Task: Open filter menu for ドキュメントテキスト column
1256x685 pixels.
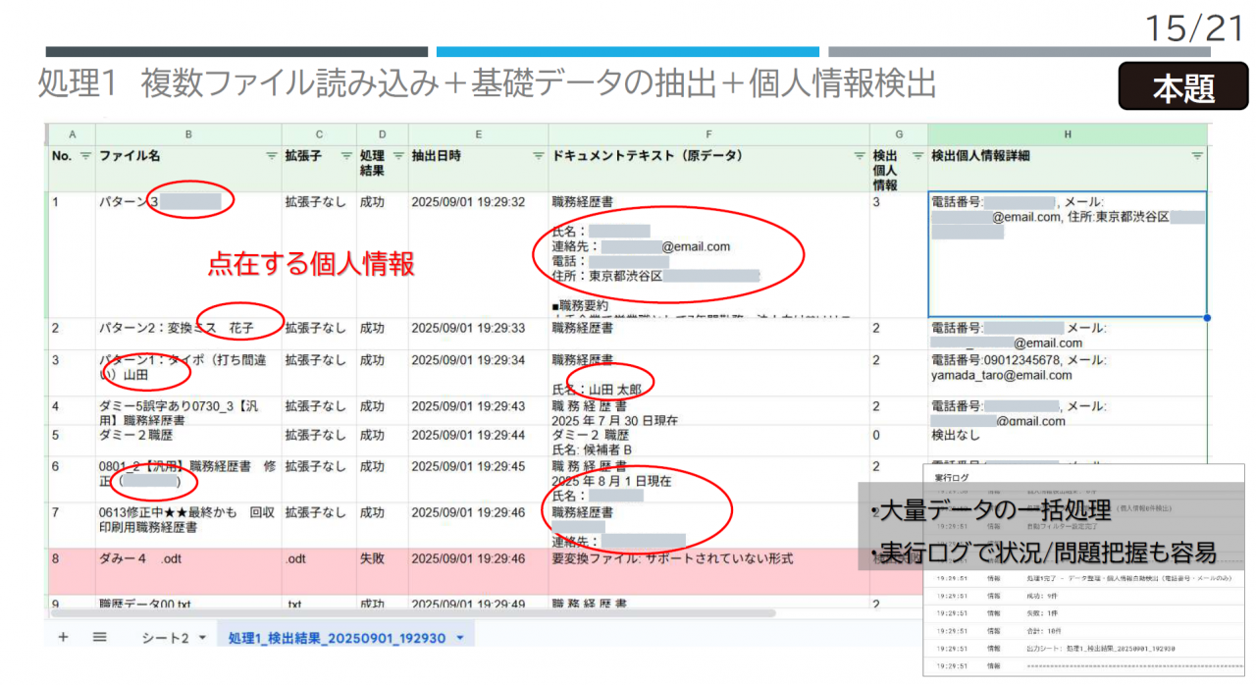Action: click(x=860, y=156)
